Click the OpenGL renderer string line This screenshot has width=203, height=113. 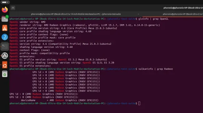click(85, 25)
